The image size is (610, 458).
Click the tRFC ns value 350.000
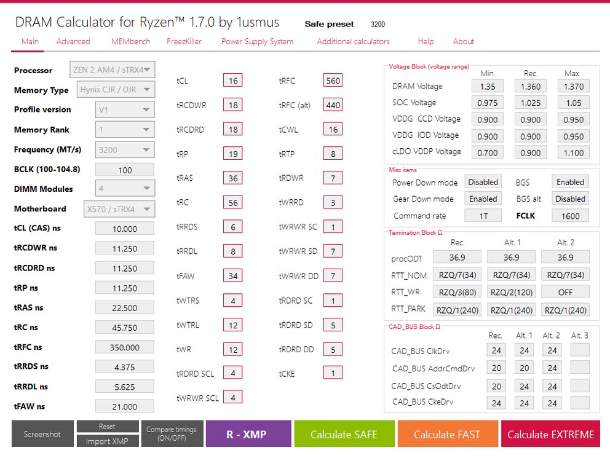point(124,347)
